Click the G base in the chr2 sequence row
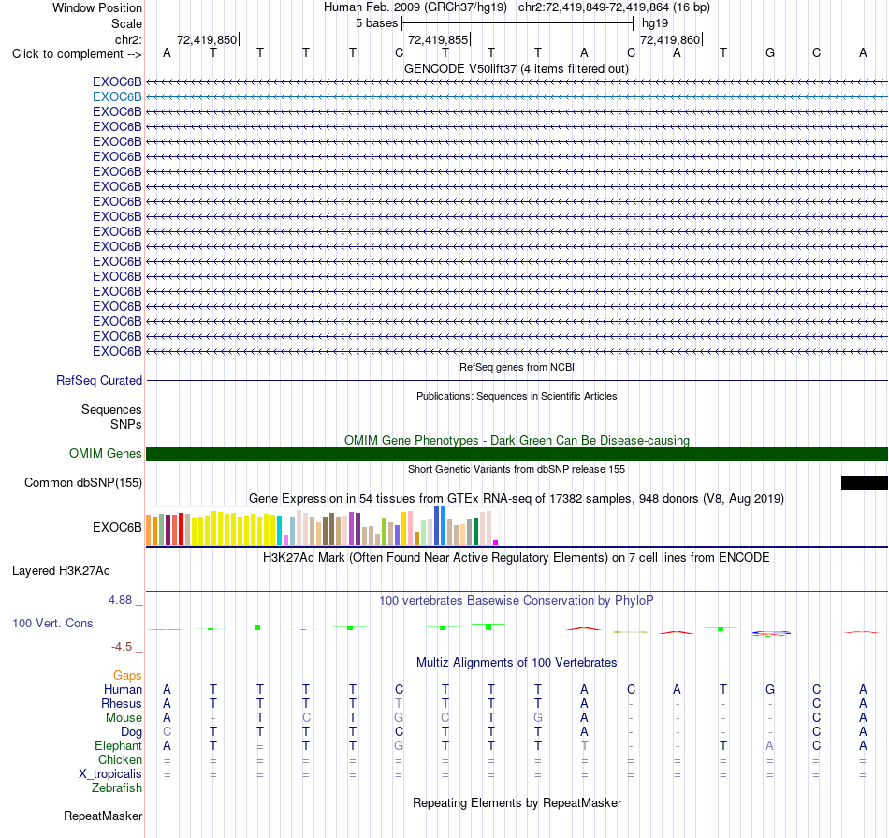Screen dimensions: 889x838 pyautogui.click(x=770, y=52)
